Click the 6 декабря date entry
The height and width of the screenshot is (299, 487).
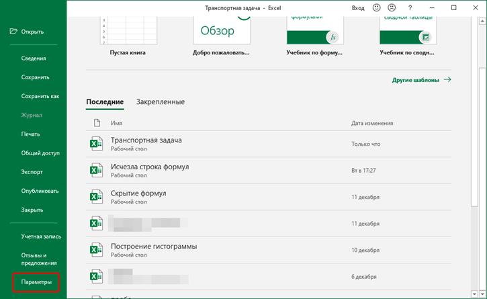(363, 276)
